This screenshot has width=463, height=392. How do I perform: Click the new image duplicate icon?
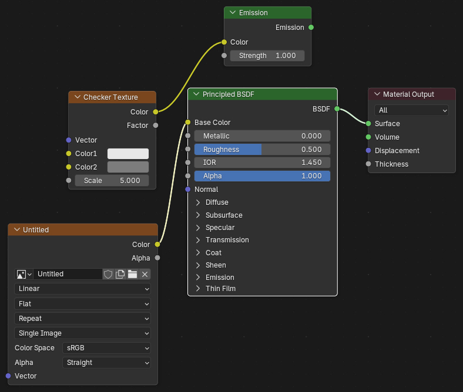coord(120,274)
